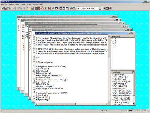Click the print preview magnifier icon

tap(74, 8)
